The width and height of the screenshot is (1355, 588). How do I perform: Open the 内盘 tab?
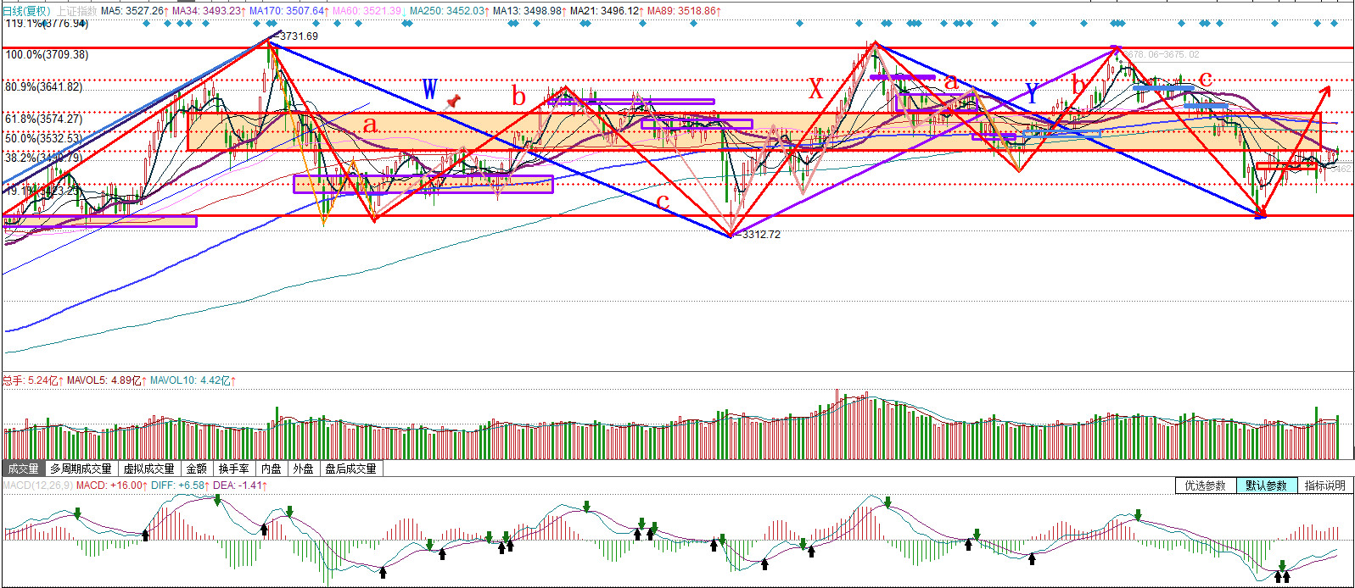click(272, 469)
